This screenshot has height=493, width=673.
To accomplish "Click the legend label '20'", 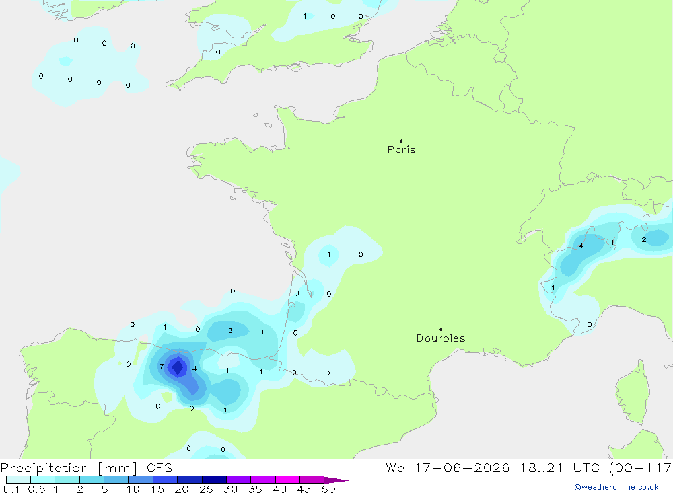I will click(x=182, y=489).
